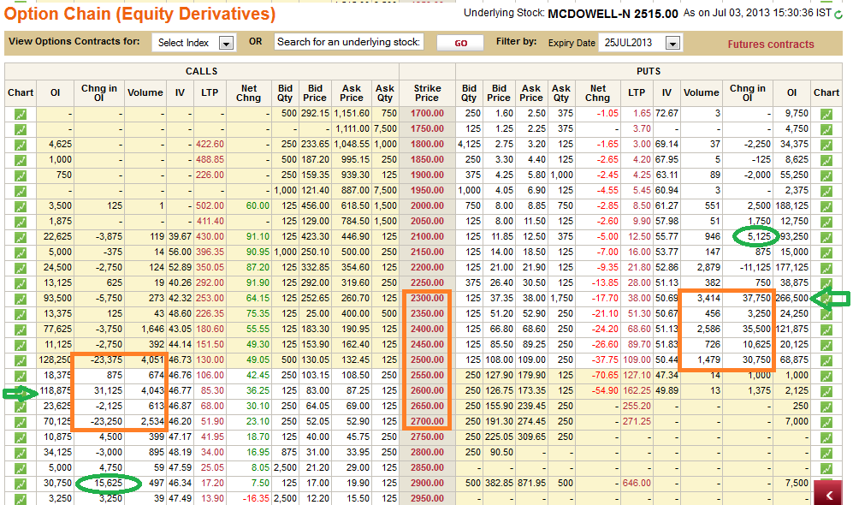Select strike price 2500.00 link
The image size is (853, 505).
pyautogui.click(x=427, y=359)
